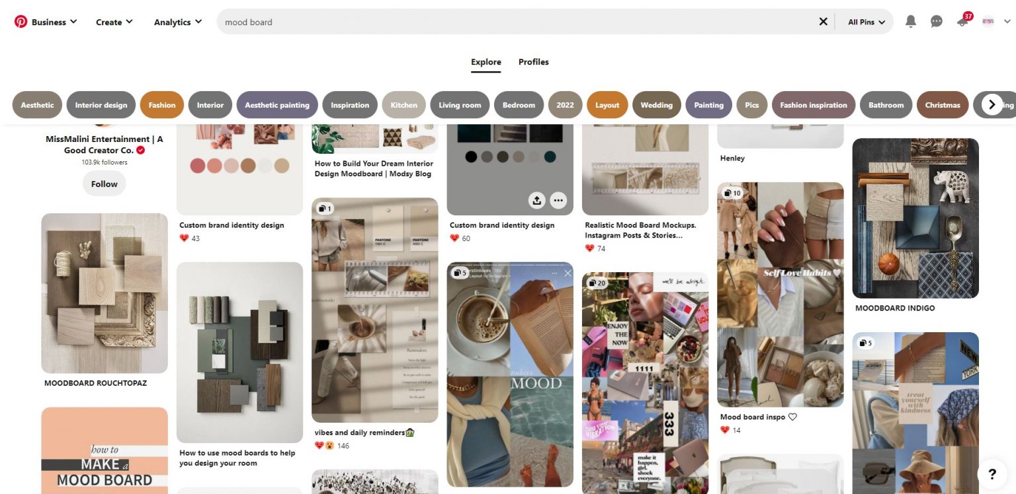
Task: Clear the mood board search with the X
Action: click(823, 21)
